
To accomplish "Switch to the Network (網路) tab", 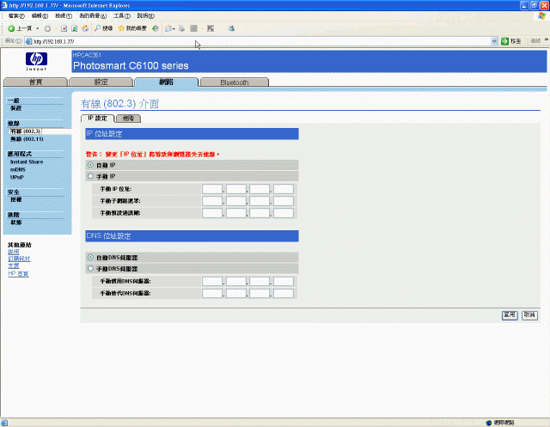I will [x=166, y=82].
